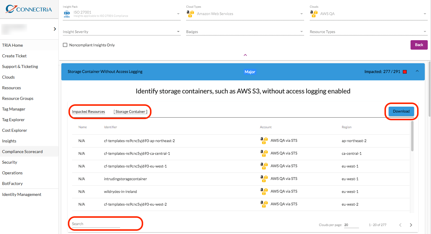Open the Clouds dropdown

pos(368,14)
